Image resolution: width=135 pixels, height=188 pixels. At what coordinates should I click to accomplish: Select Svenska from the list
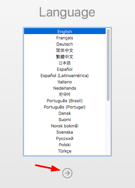[65, 132]
